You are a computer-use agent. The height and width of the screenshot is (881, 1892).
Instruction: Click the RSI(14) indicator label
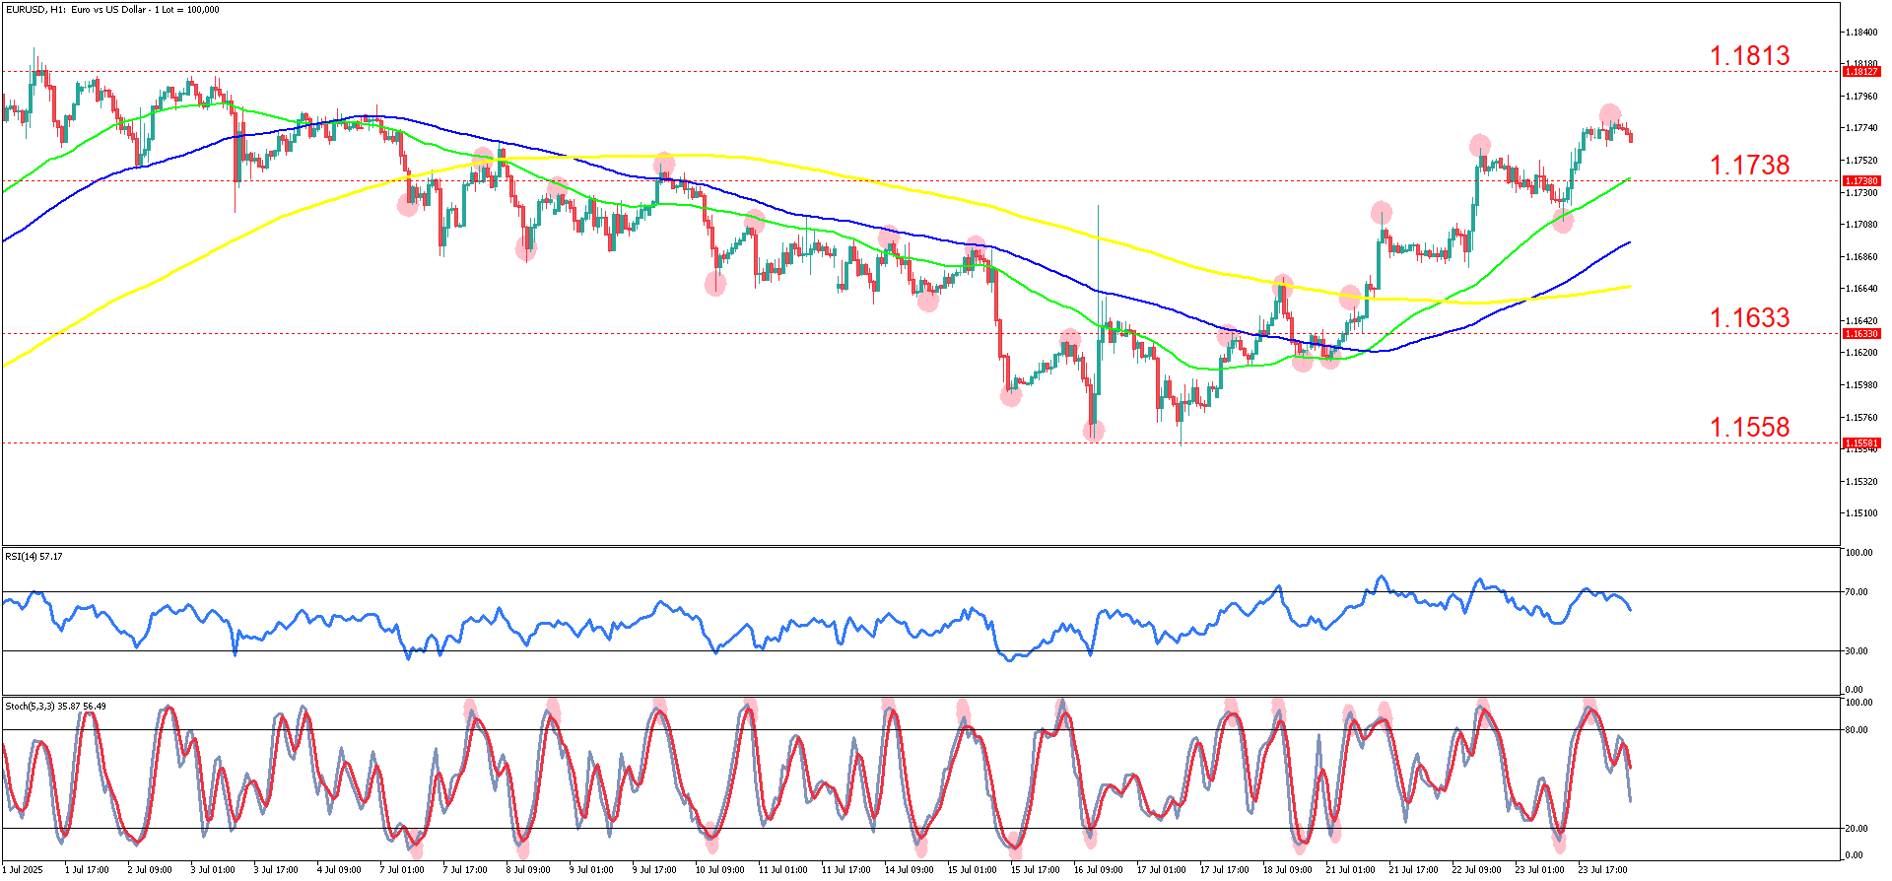coord(34,557)
